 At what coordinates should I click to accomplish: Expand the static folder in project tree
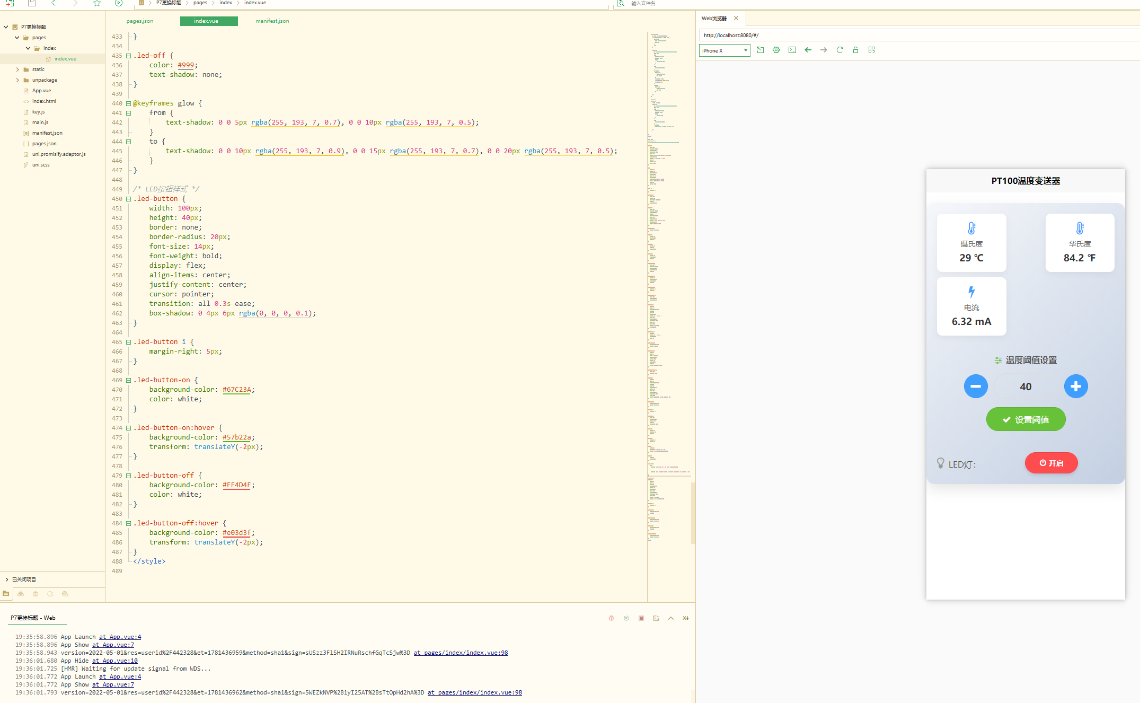(x=17, y=69)
